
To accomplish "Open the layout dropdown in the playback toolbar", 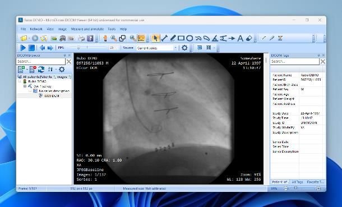I will pyautogui.click(x=214, y=48).
